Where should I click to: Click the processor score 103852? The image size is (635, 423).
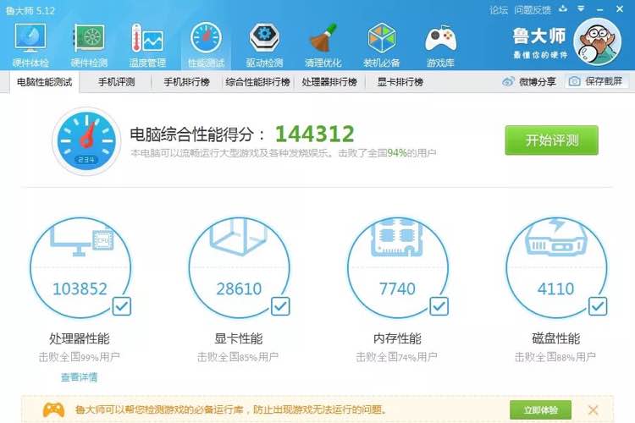(x=80, y=288)
